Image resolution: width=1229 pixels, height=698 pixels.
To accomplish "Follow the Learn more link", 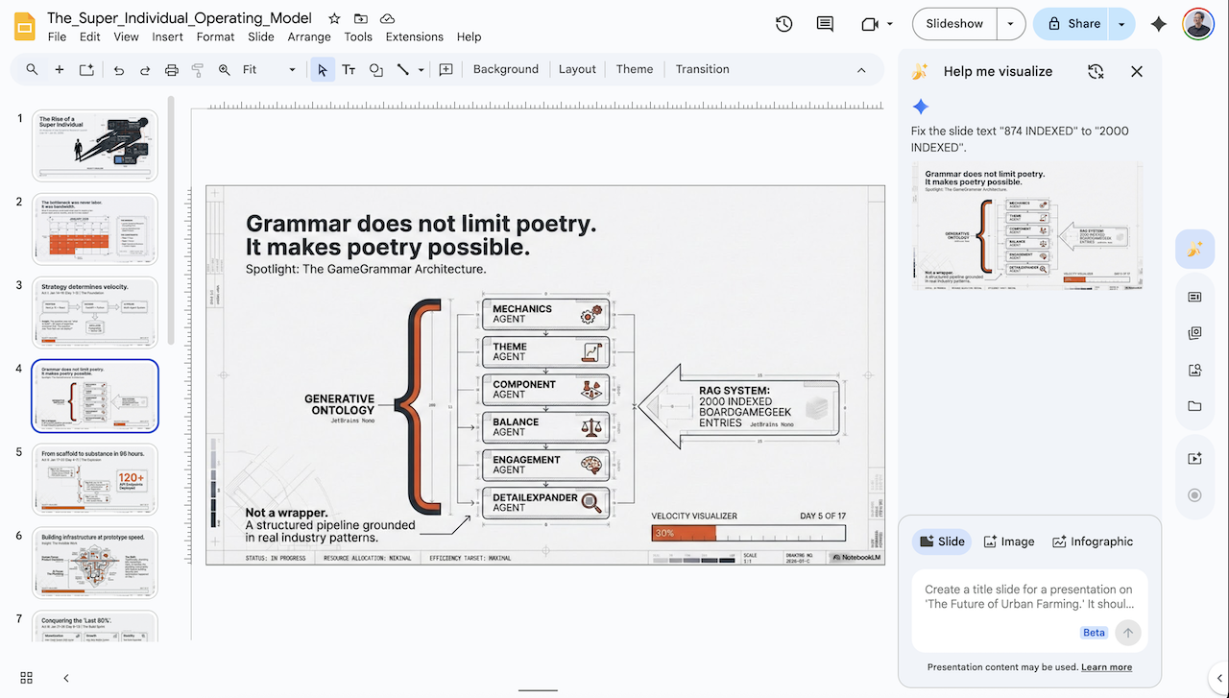I will pos(1106,667).
